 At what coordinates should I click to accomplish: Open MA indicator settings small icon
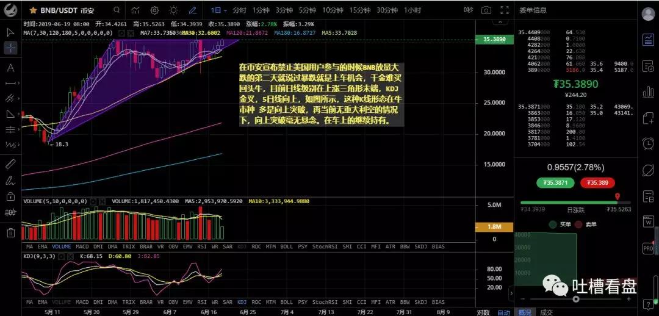point(121,32)
